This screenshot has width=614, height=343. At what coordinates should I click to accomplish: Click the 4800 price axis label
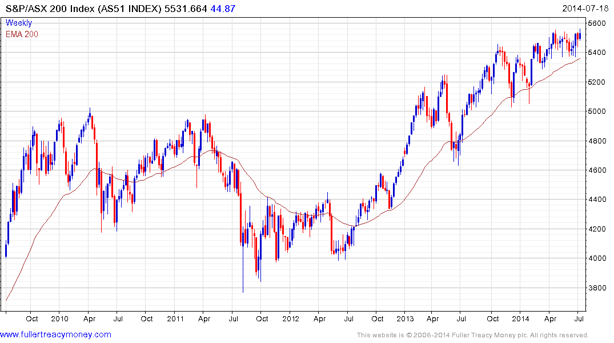[x=597, y=141]
